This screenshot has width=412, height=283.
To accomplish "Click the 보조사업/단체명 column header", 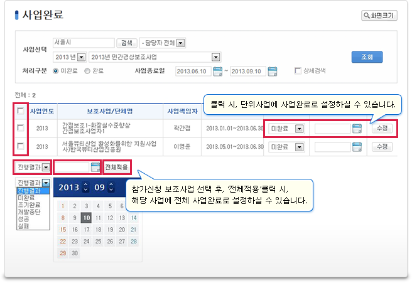I will pos(110,111).
